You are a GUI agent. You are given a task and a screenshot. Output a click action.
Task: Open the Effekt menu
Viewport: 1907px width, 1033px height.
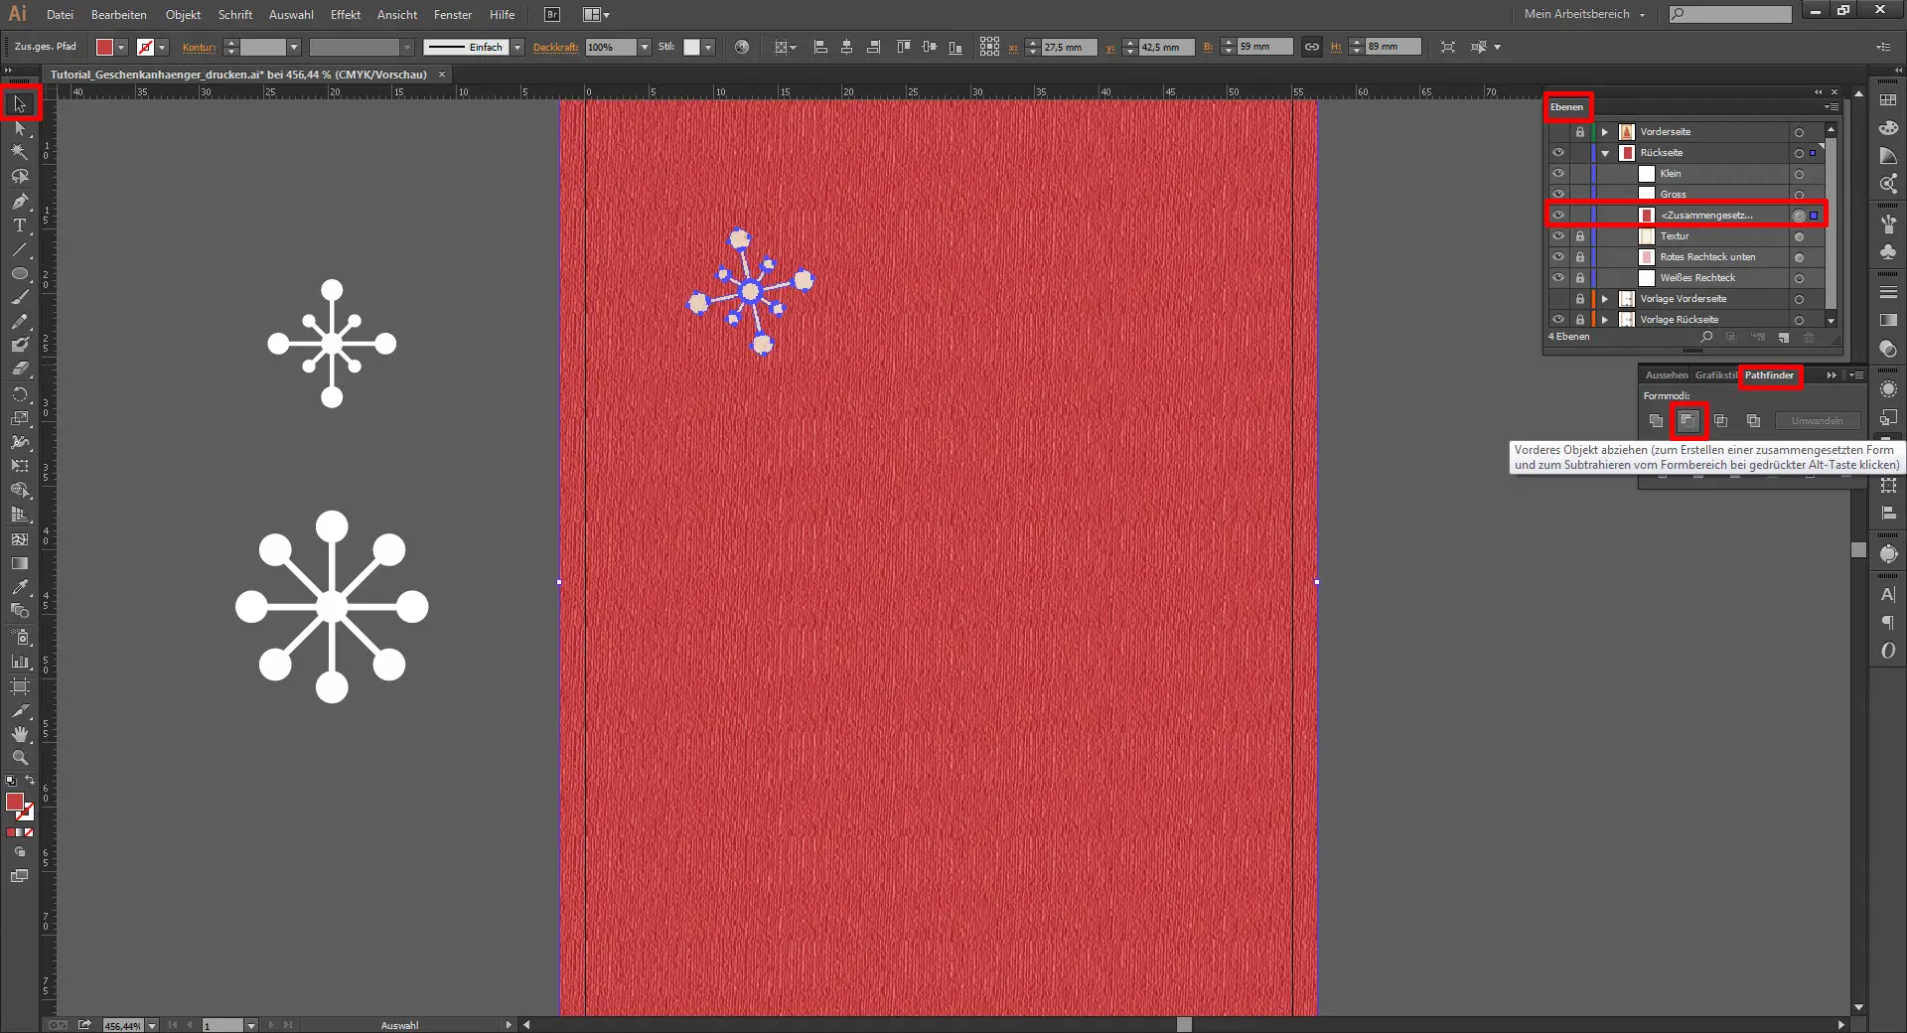point(345,15)
